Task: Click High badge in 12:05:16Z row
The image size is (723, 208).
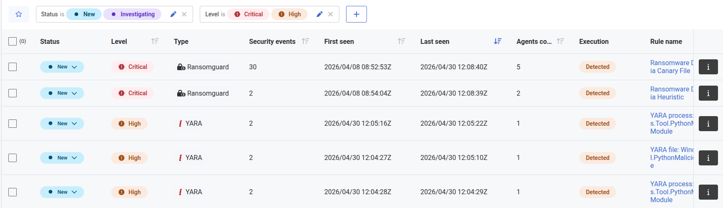Action: [129, 124]
